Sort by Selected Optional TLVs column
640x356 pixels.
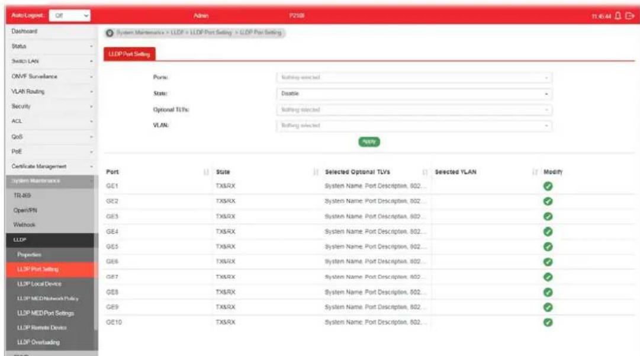pyautogui.click(x=425, y=172)
